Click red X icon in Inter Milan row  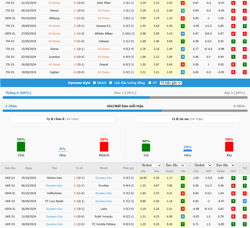point(245,3)
